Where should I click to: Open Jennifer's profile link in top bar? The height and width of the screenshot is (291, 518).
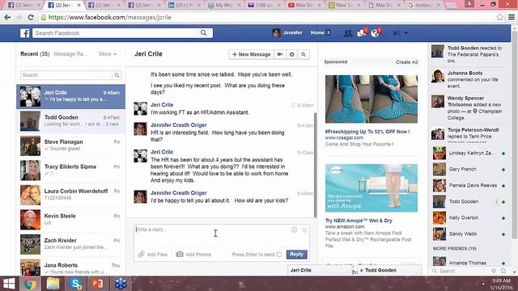pos(287,32)
